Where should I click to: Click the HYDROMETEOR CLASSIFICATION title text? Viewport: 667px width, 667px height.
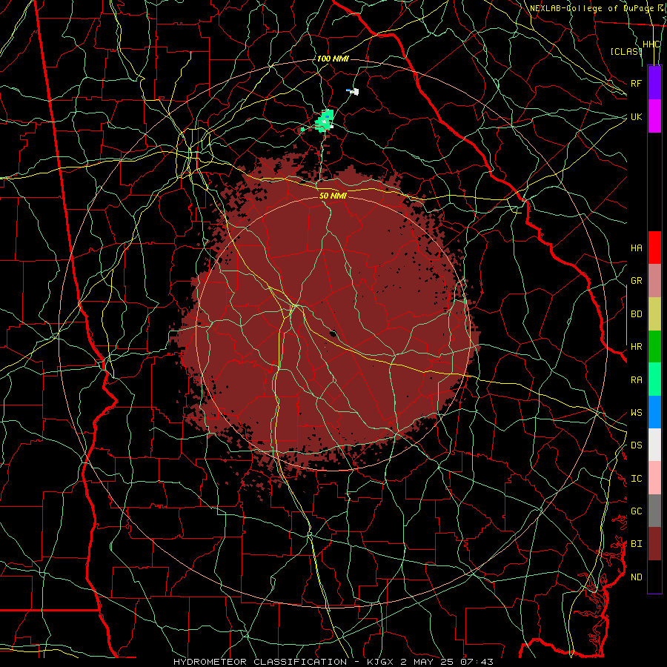(260, 662)
